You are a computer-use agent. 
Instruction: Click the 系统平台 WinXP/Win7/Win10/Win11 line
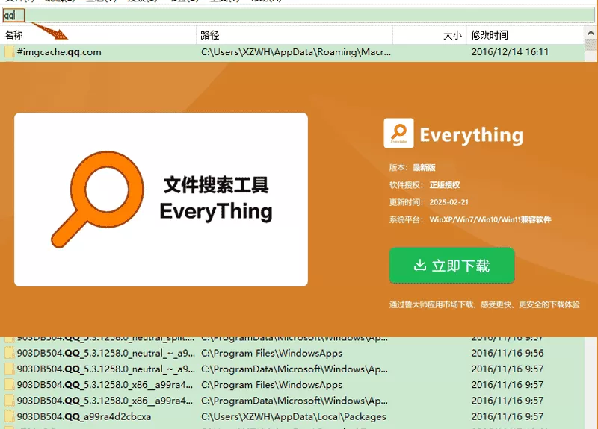[x=470, y=219]
